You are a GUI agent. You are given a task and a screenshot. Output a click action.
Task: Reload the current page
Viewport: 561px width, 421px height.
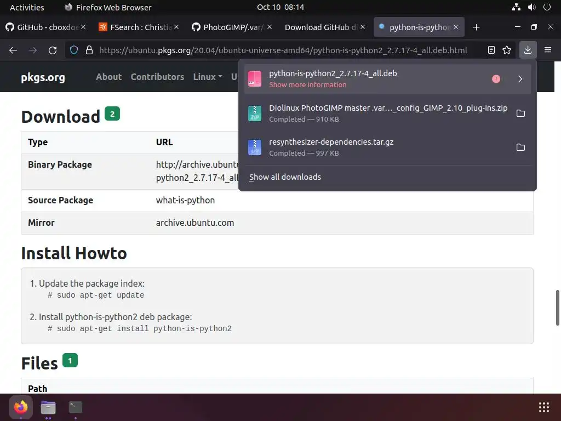pyautogui.click(x=53, y=50)
